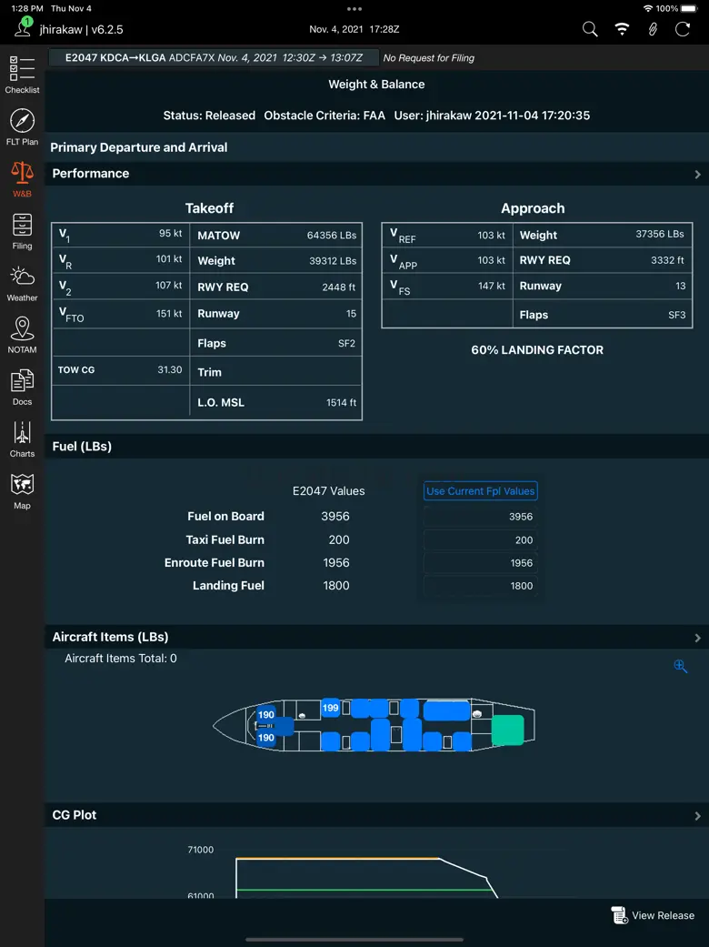Screen dimensions: 709x947
Task: Tap the app wifi connectivity icon
Action: [622, 29]
